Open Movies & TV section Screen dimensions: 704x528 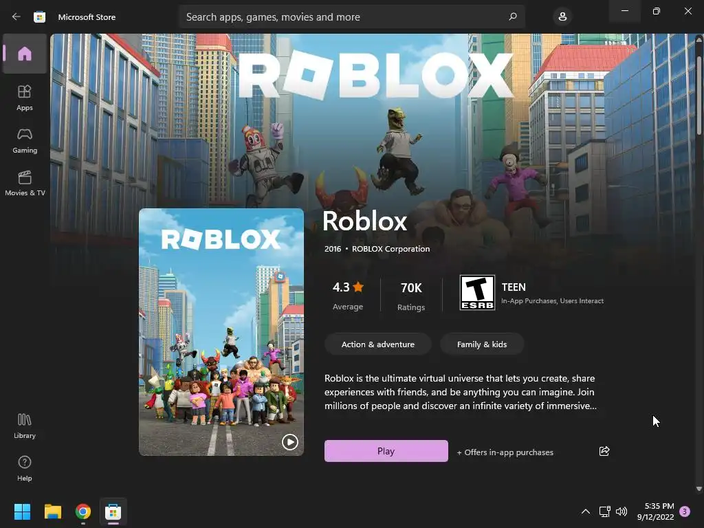[x=25, y=183]
